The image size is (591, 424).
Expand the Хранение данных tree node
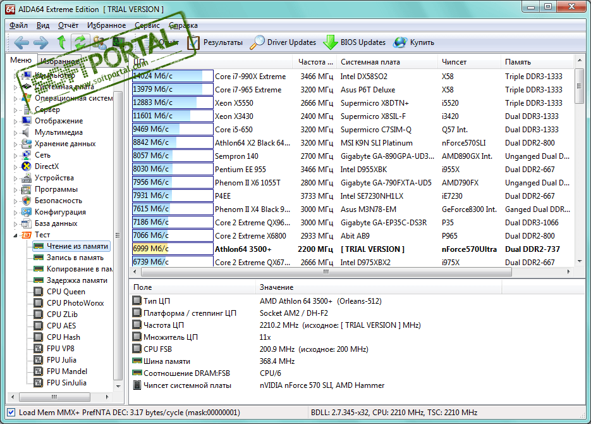pos(15,144)
